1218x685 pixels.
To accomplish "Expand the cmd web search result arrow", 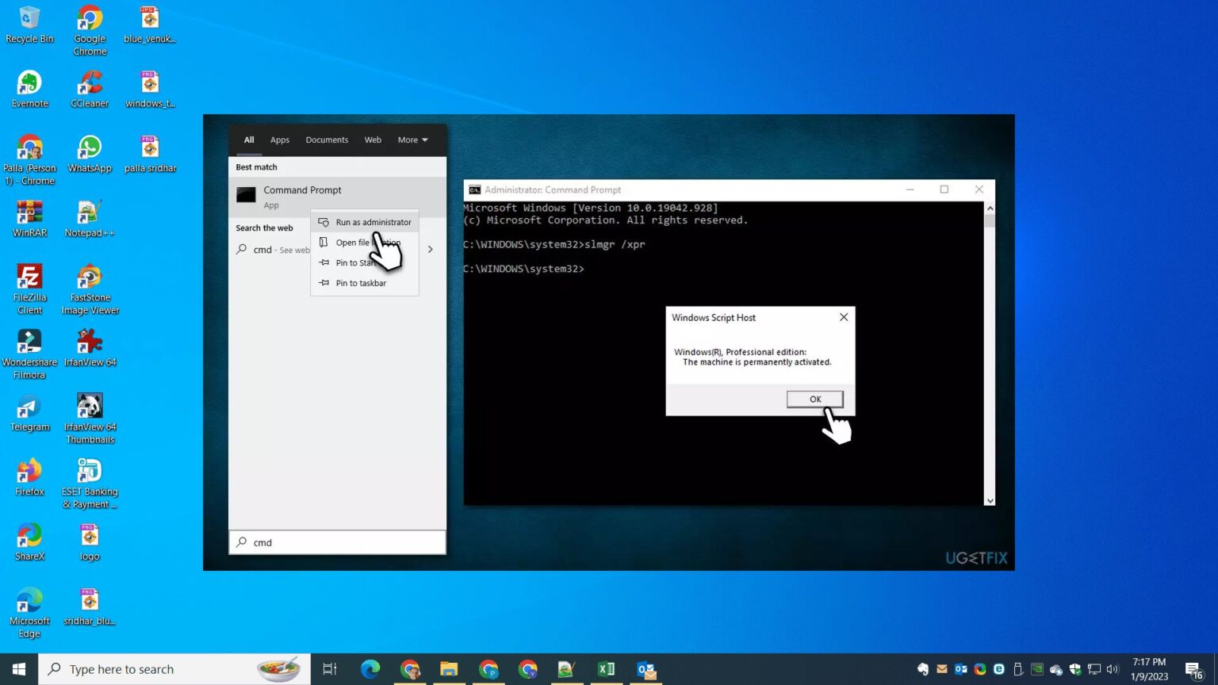I will click(x=431, y=249).
